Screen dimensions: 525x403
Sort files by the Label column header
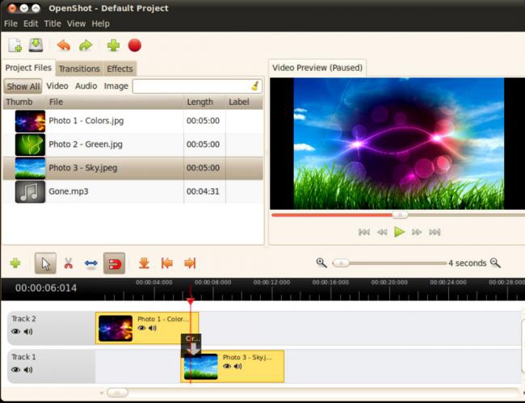click(x=245, y=102)
